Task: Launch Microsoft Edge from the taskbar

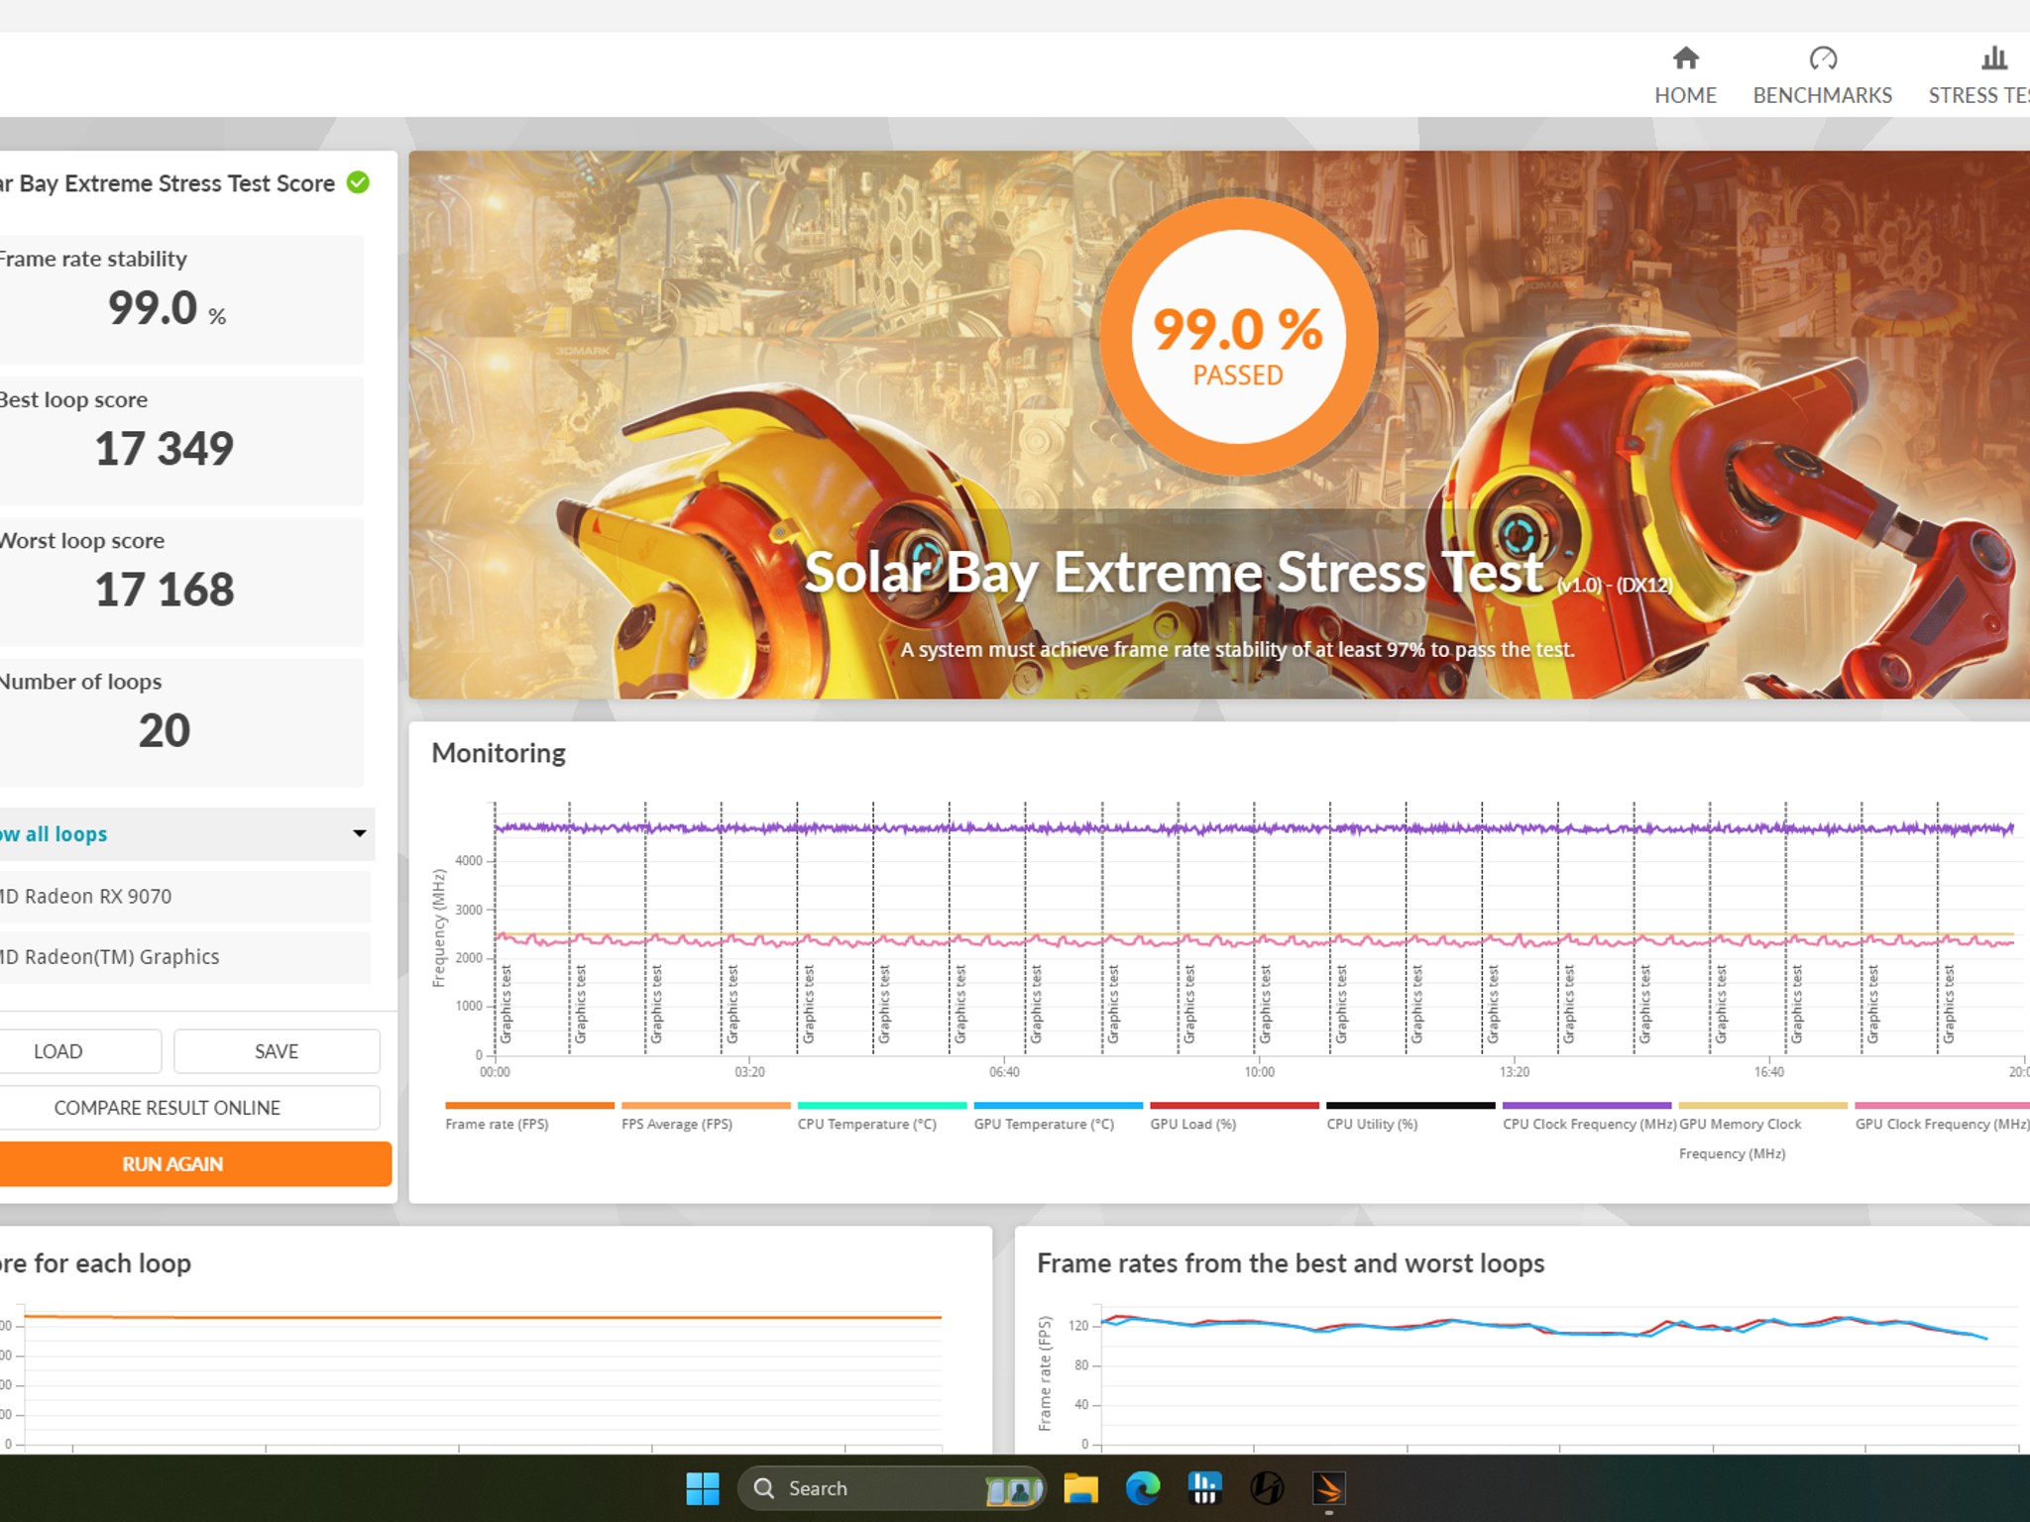Action: tap(1143, 1488)
